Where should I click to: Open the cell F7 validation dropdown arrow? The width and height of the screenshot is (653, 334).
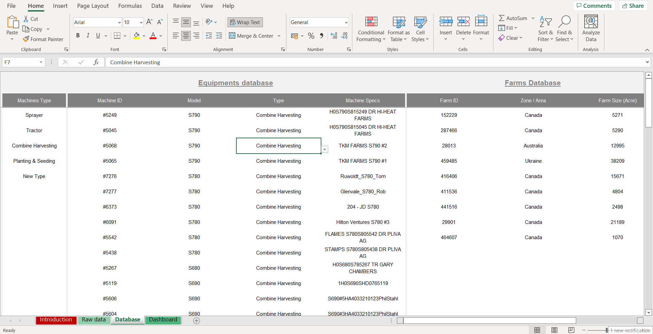point(325,150)
